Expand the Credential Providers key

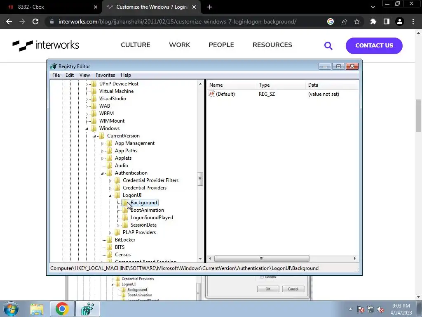(x=110, y=188)
